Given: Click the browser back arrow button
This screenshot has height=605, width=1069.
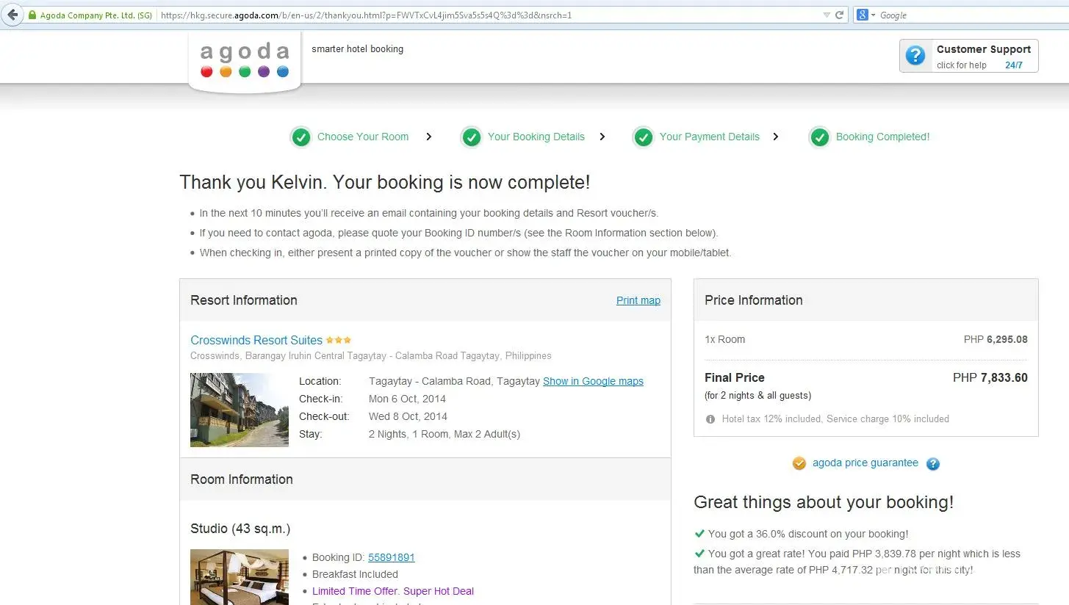Looking at the screenshot, I should (12, 15).
